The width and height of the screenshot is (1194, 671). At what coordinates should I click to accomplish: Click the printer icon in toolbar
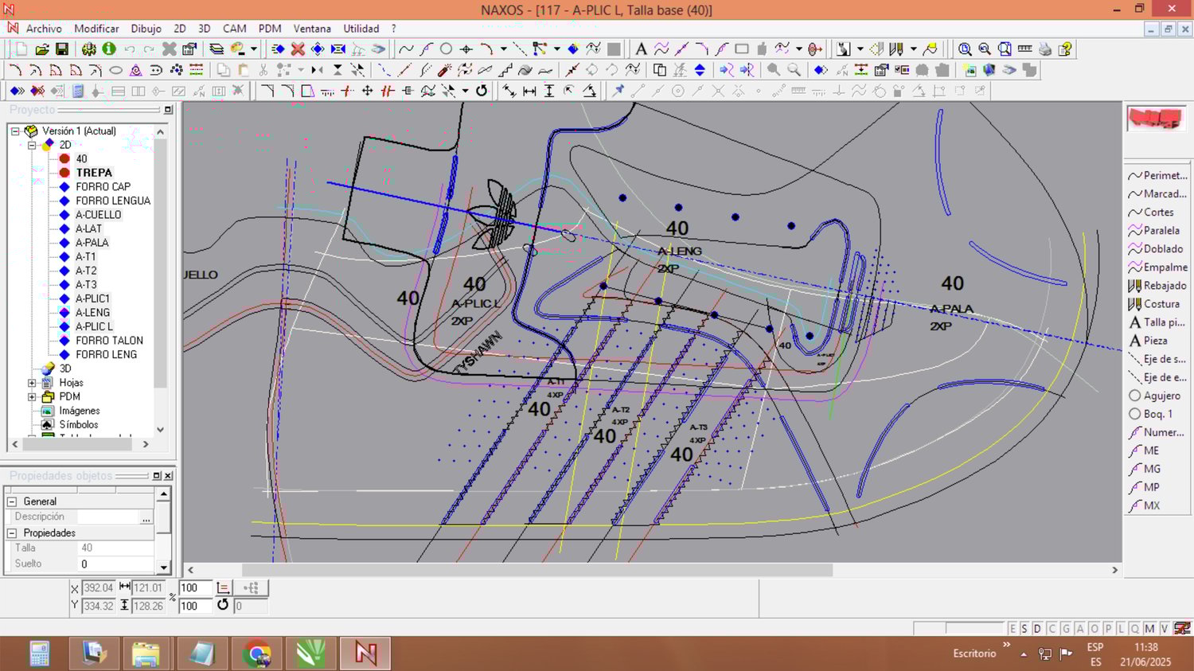point(1045,49)
